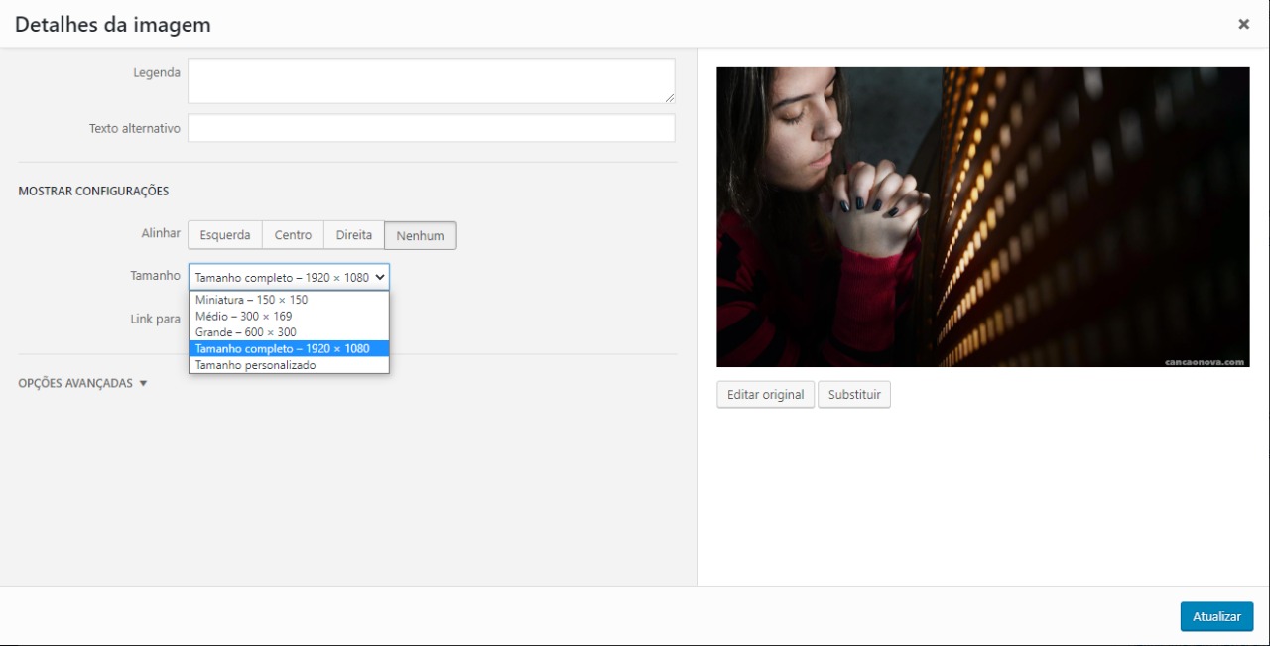Screen dimensions: 1270x646
Task: Choose Médio – 300 × 169 option
Action: [x=289, y=316]
